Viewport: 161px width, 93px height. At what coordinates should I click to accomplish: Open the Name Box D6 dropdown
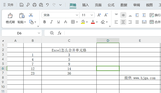pyautogui.click(x=39, y=33)
